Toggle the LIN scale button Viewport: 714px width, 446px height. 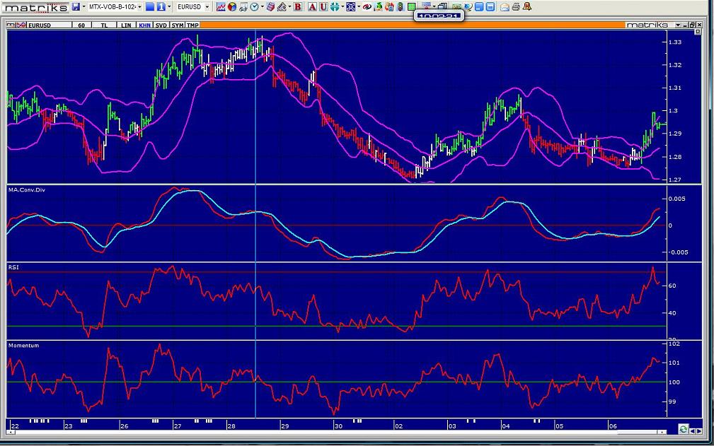[x=126, y=25]
